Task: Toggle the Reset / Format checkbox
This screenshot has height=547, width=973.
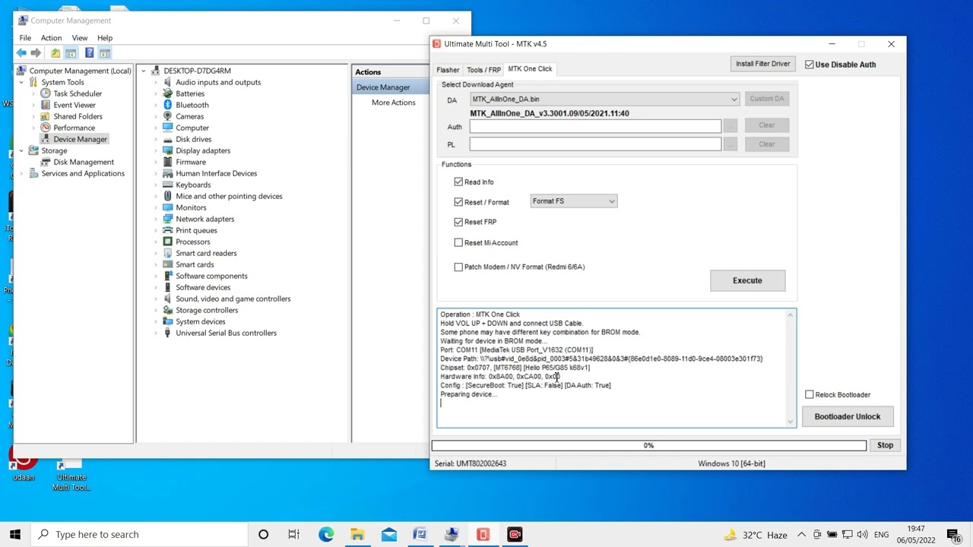Action: [458, 202]
